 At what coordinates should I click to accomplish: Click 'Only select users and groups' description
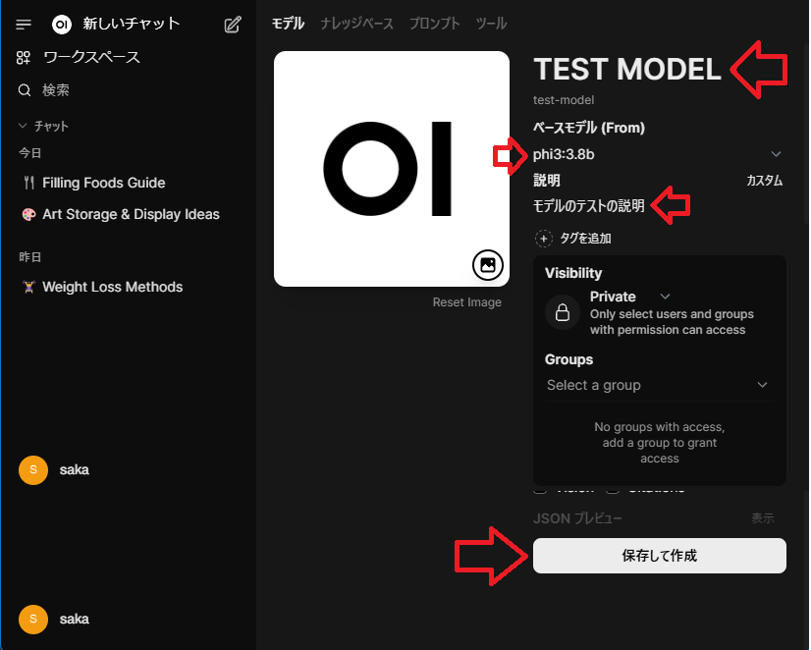tap(672, 322)
